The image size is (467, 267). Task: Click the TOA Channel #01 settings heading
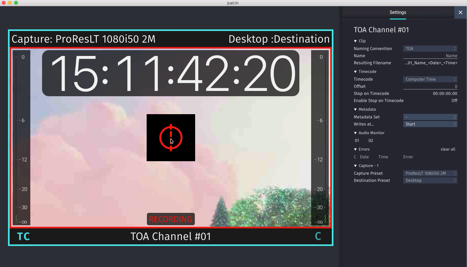[381, 30]
